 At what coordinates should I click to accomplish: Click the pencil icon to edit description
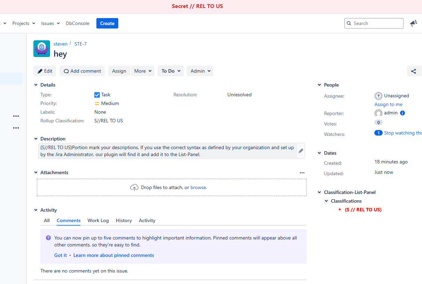(x=301, y=151)
